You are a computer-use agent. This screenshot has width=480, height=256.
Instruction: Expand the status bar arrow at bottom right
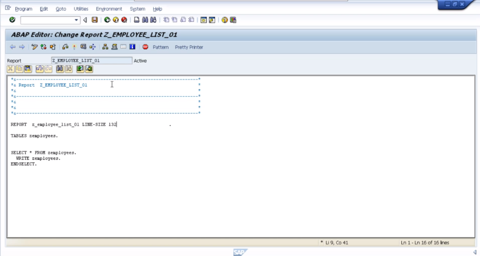tap(475, 252)
